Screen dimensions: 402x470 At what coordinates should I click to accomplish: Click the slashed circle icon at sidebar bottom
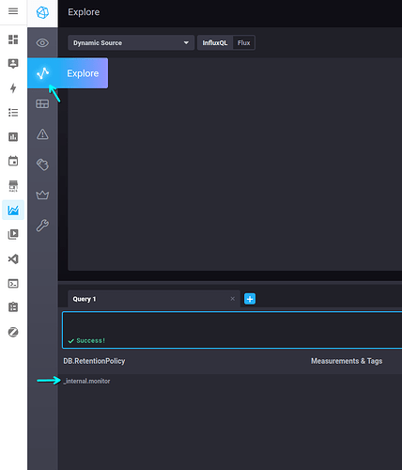coord(13,332)
